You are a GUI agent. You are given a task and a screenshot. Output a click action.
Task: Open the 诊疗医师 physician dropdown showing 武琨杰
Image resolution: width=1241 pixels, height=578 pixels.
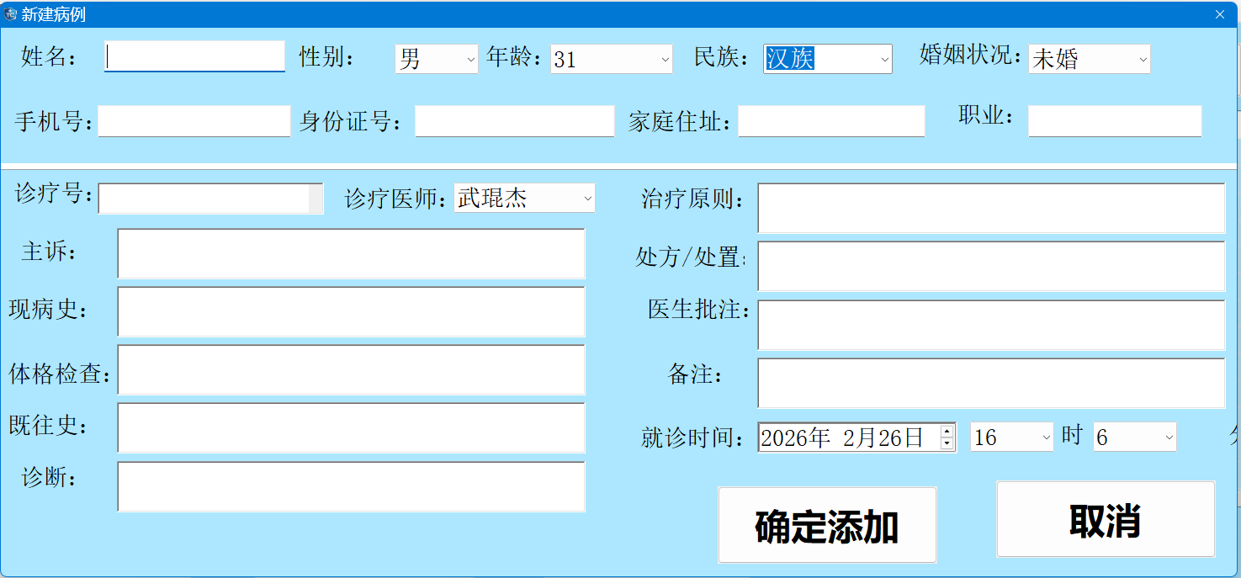point(587,199)
